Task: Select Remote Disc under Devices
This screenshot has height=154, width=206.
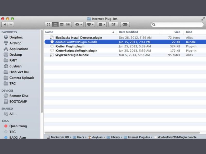Action: coord(19,96)
